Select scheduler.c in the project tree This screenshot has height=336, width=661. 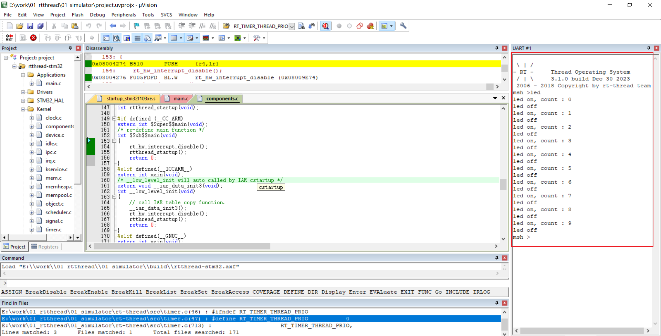pyautogui.click(x=58, y=213)
